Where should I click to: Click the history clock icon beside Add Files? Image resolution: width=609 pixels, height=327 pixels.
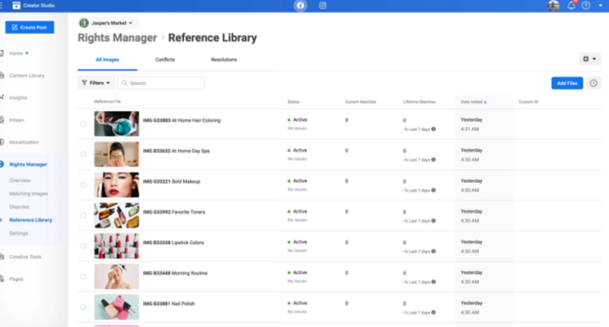594,84
